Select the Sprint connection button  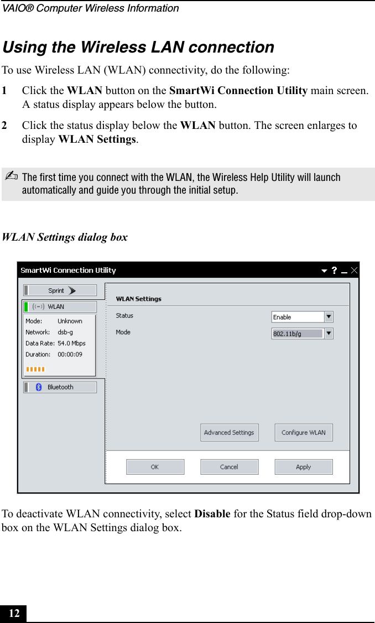(60, 290)
